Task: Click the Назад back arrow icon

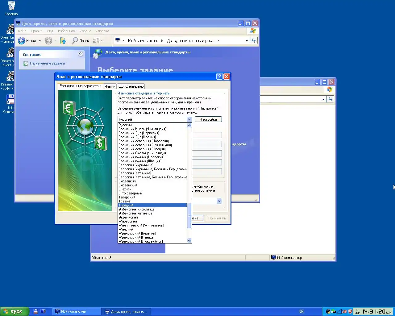Action: coord(22,41)
